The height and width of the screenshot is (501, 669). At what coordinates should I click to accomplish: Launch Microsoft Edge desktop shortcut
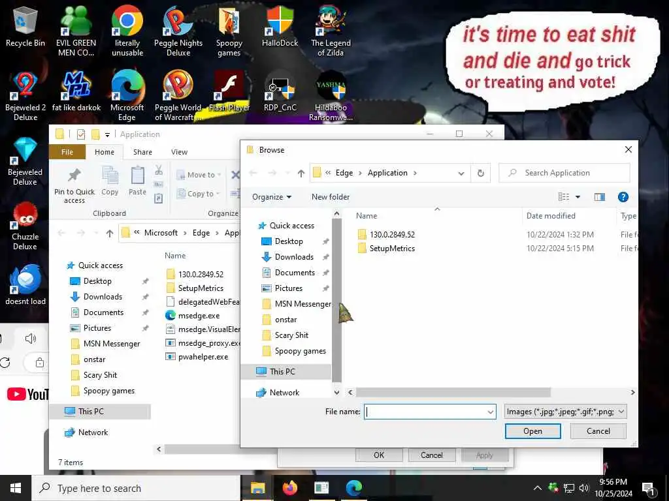pos(127,96)
